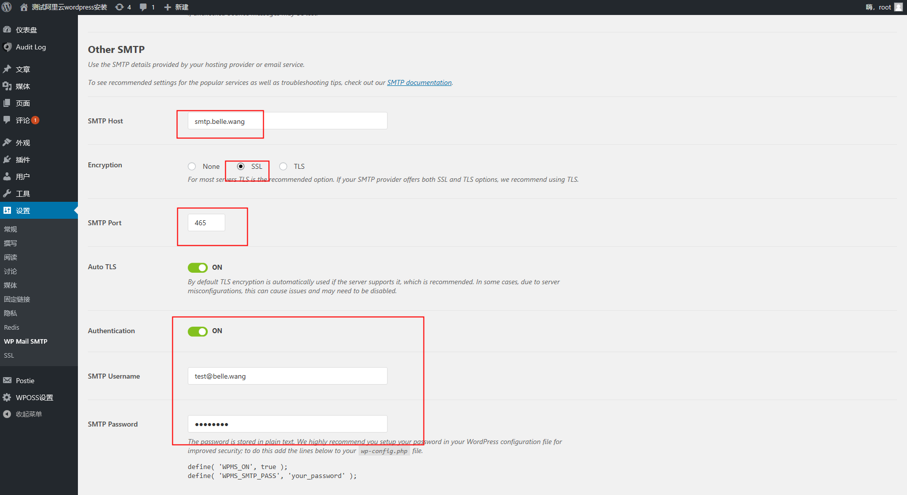Screen dimensions: 907x495
Task: Open the Redis settings submenu item
Action: click(x=11, y=327)
